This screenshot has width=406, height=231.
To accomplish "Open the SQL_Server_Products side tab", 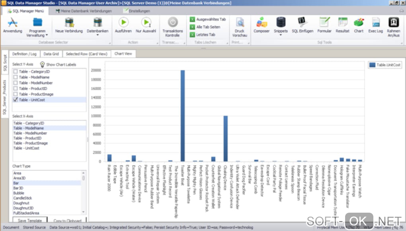I will tap(5, 97).
